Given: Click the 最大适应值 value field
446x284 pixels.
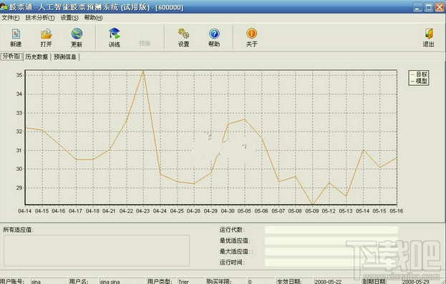Looking at the screenshot, I should coord(331,251).
